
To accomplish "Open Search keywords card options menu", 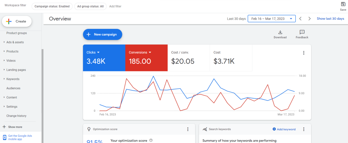I will (303, 129).
